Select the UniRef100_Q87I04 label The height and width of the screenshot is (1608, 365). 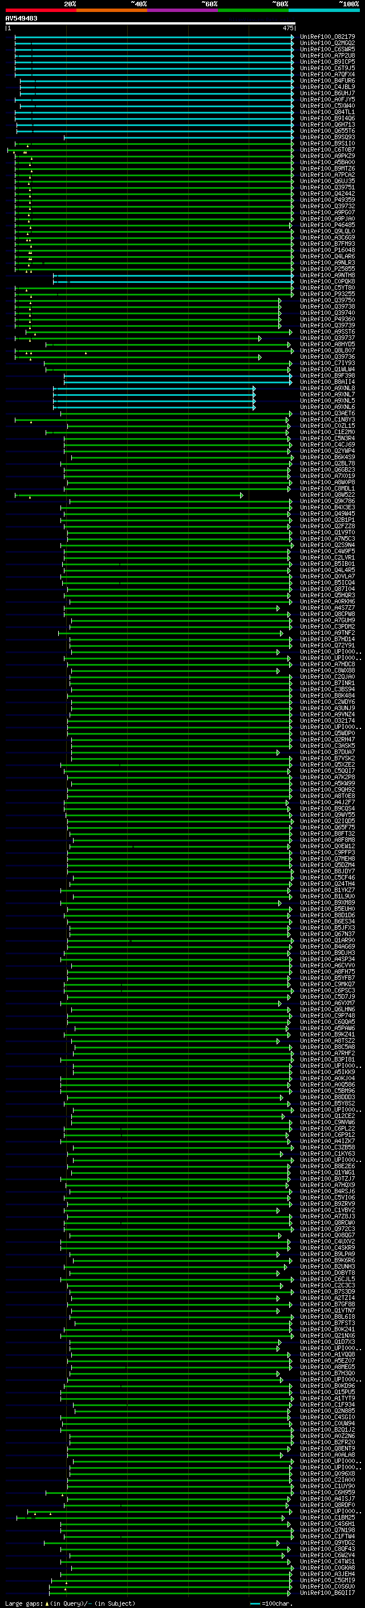coord(327,589)
